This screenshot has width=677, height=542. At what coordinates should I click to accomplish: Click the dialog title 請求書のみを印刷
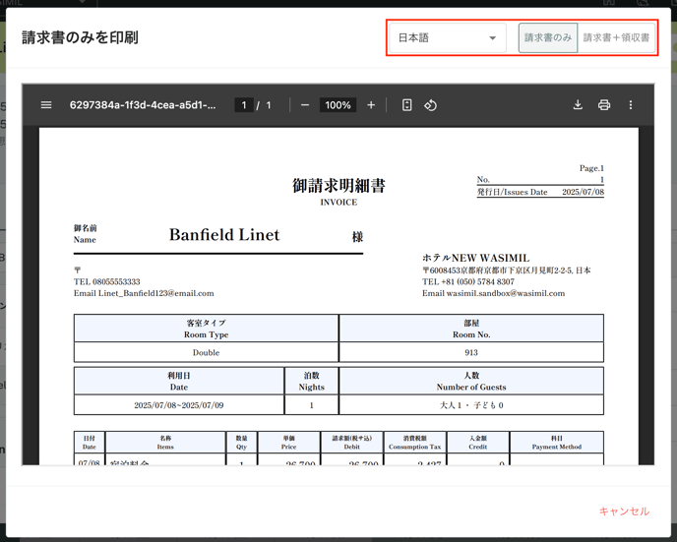(x=80, y=37)
